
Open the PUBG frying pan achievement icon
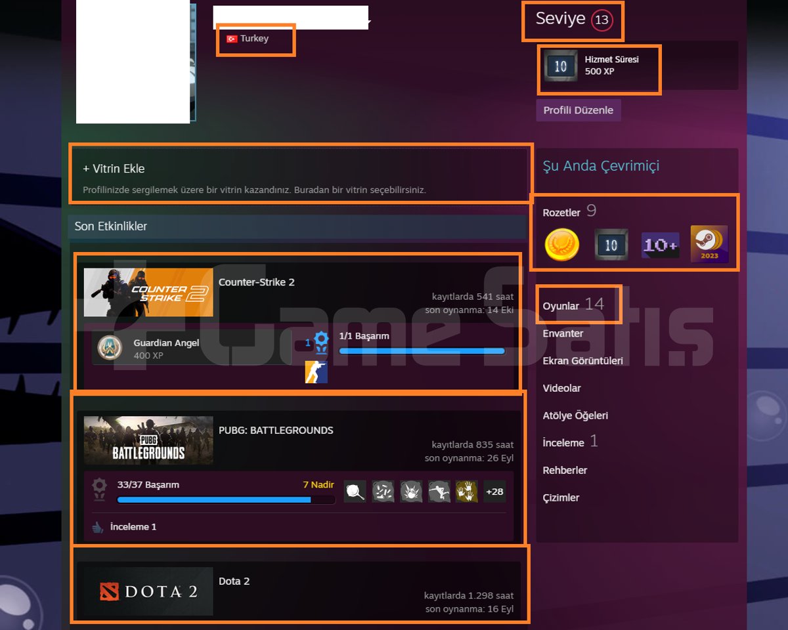click(355, 491)
